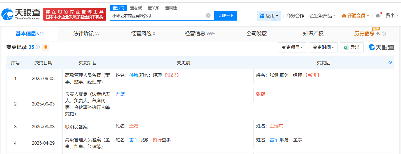Switch to the 知识产权 tab
Image resolution: width=401 pixels, height=154 pixels.
tap(313, 34)
